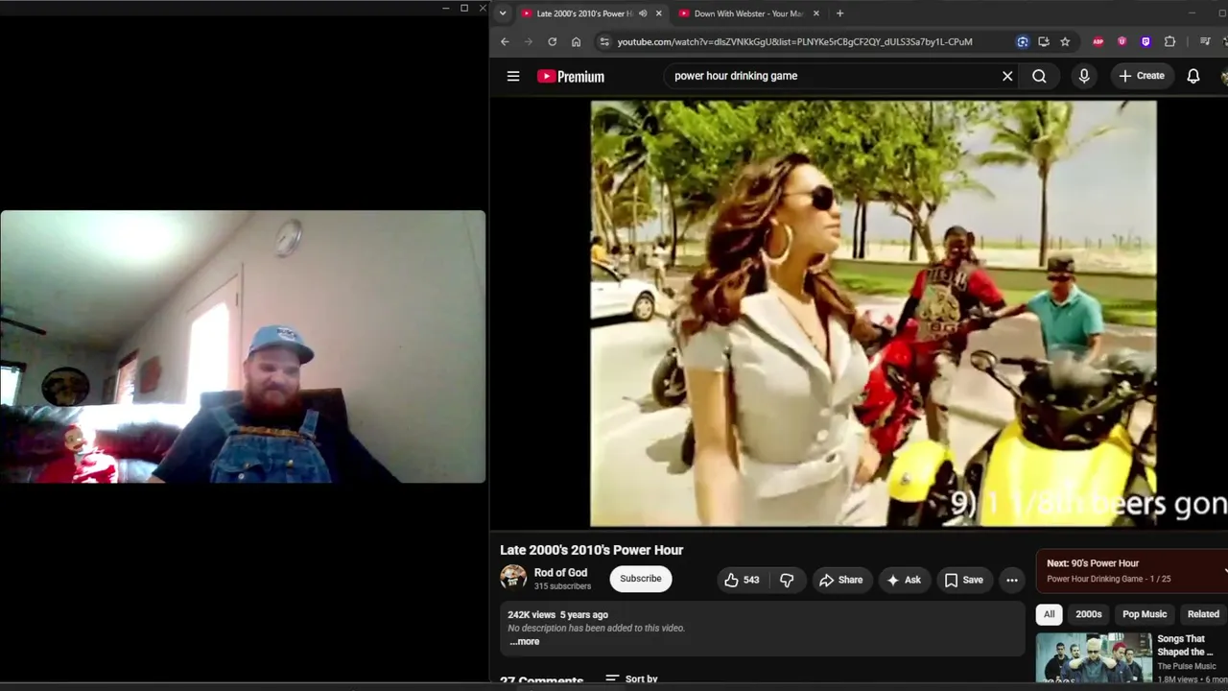The image size is (1228, 691).
Task: Go back with the browser back arrow
Action: click(x=505, y=41)
